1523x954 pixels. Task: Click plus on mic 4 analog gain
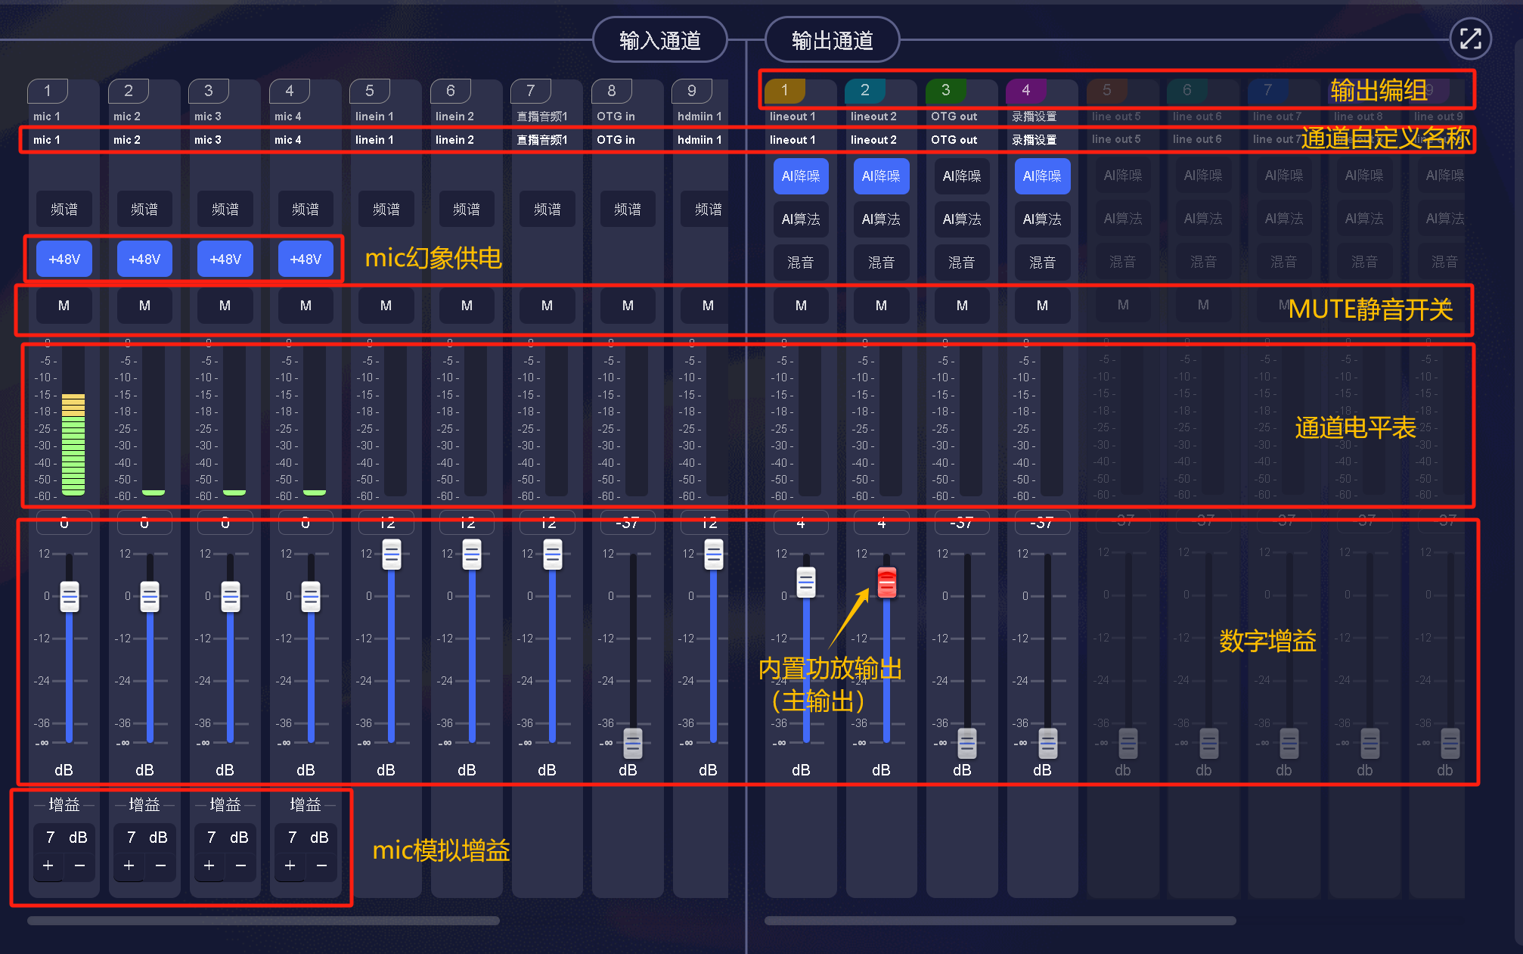(290, 865)
